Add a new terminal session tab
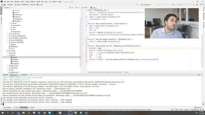 pos(31,75)
